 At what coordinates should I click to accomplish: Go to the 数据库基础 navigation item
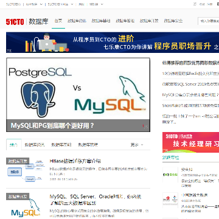click(101, 21)
